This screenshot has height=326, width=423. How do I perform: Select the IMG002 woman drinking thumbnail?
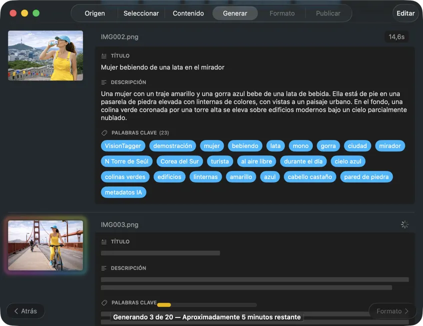click(45, 55)
